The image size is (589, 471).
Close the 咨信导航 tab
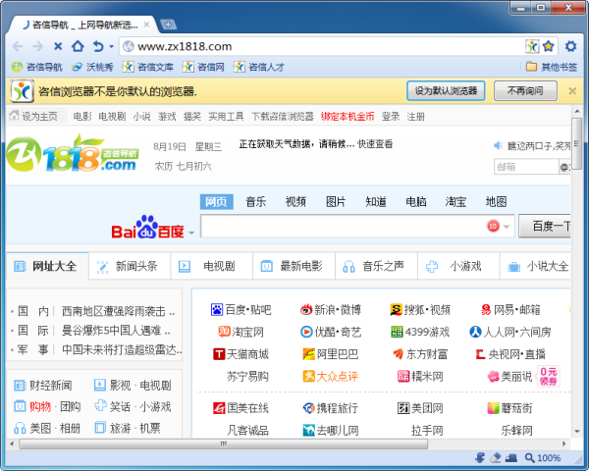(x=146, y=25)
